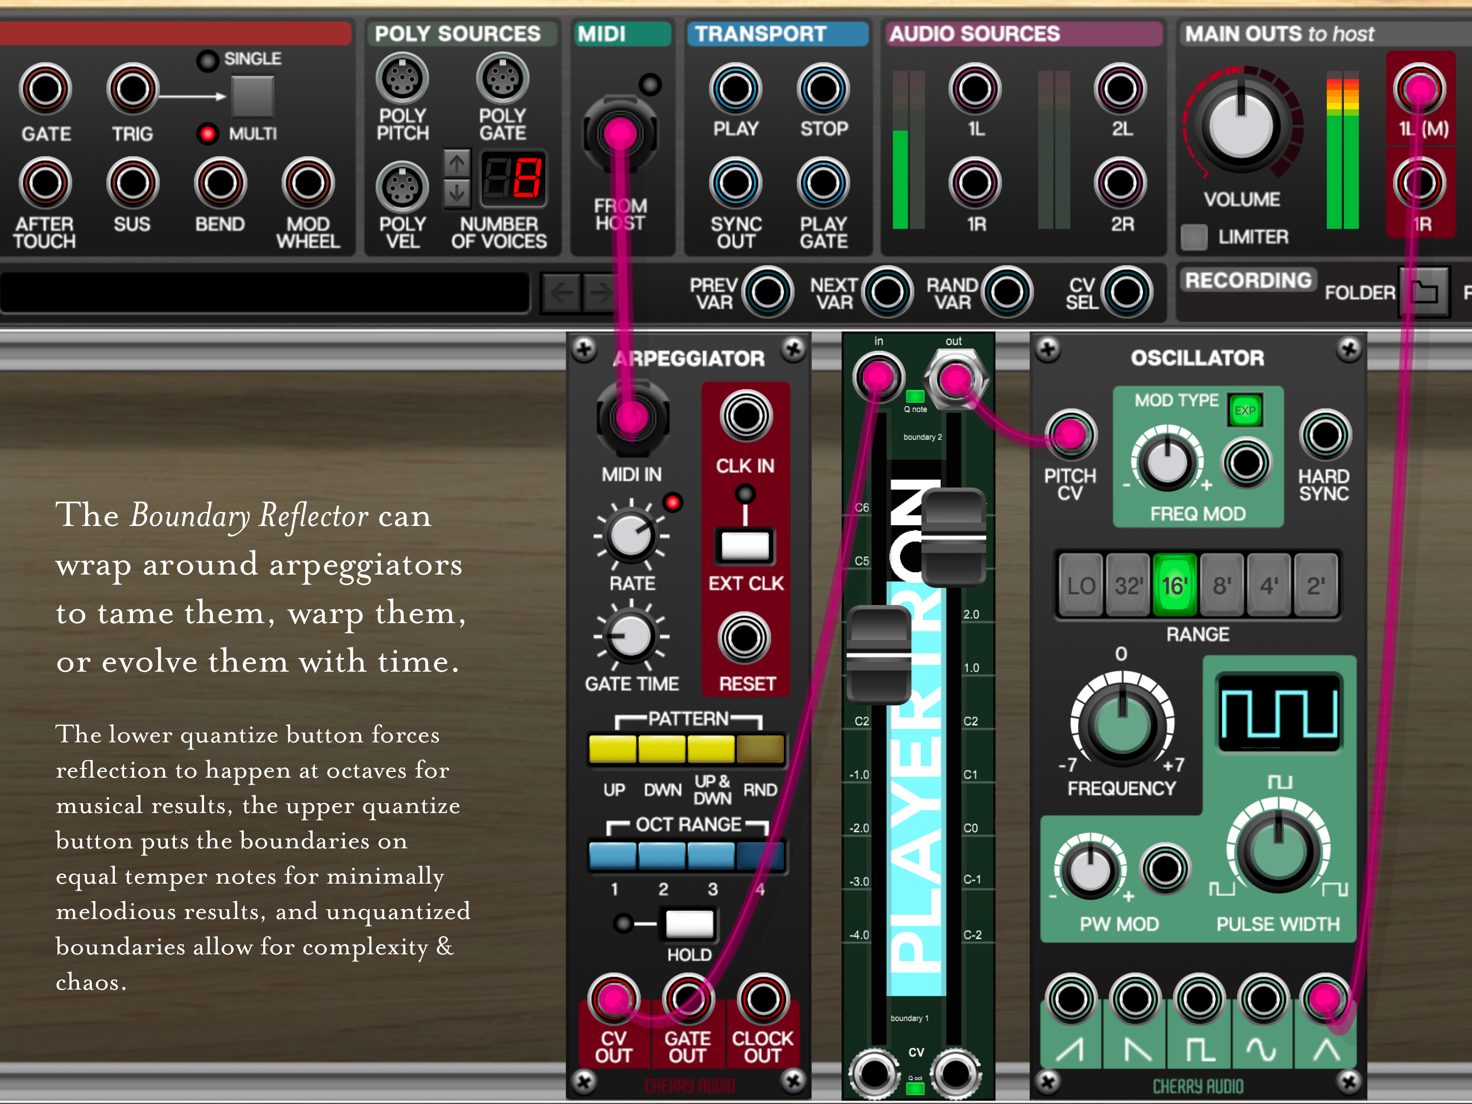Select the LO oscillator range
Image resolution: width=1472 pixels, height=1104 pixels.
click(x=1081, y=586)
